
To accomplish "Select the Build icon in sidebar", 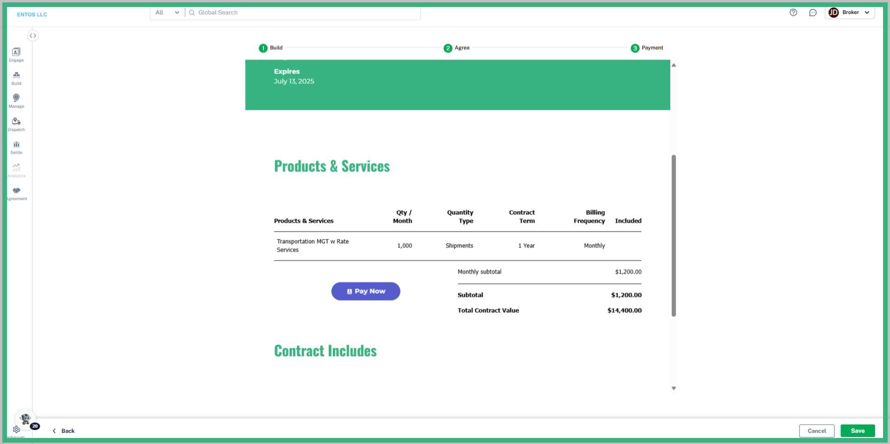I will 16,77.
